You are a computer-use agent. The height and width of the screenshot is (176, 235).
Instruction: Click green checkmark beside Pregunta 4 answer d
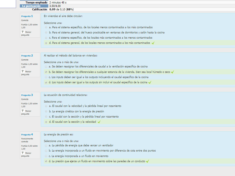click(x=147, y=161)
